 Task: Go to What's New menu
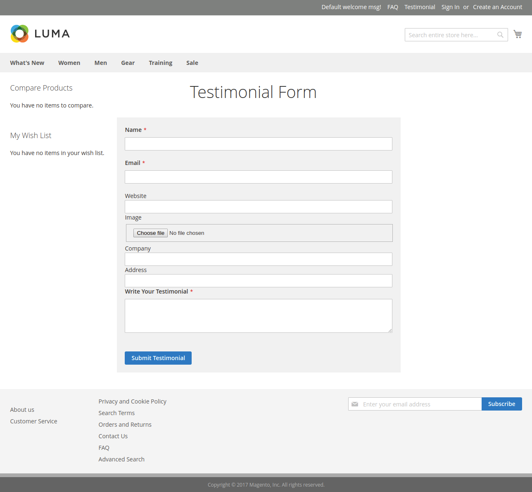27,63
